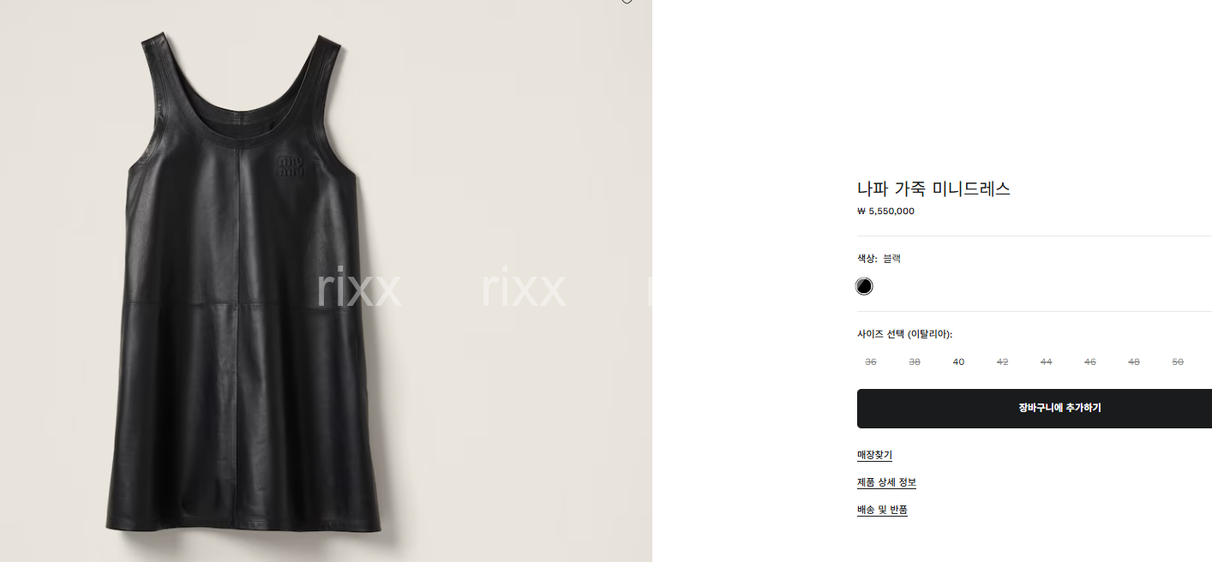Expand the 제품 상세 정보 product details
Viewport: 1212px width, 562px height.
pos(886,482)
